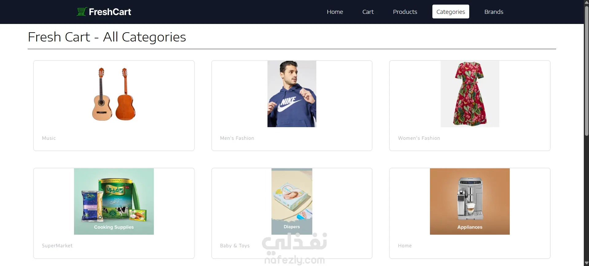The height and width of the screenshot is (266, 589).
Task: Click the FreshCart brand name
Action: 110,12
